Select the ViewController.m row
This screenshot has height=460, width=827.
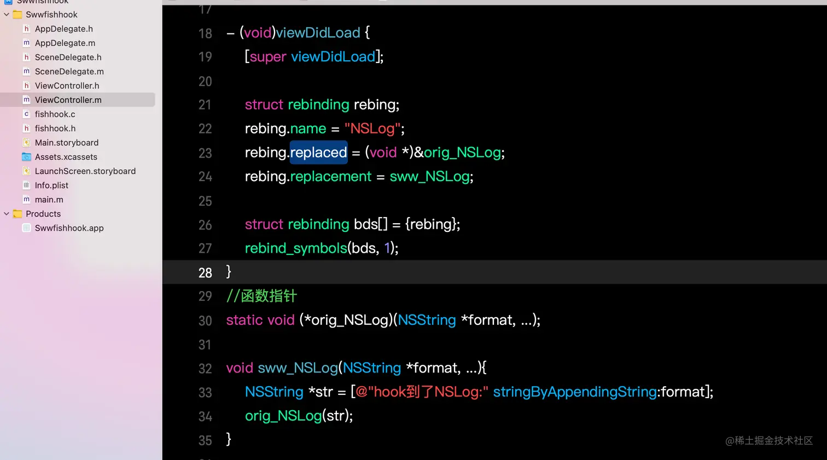[x=78, y=100]
